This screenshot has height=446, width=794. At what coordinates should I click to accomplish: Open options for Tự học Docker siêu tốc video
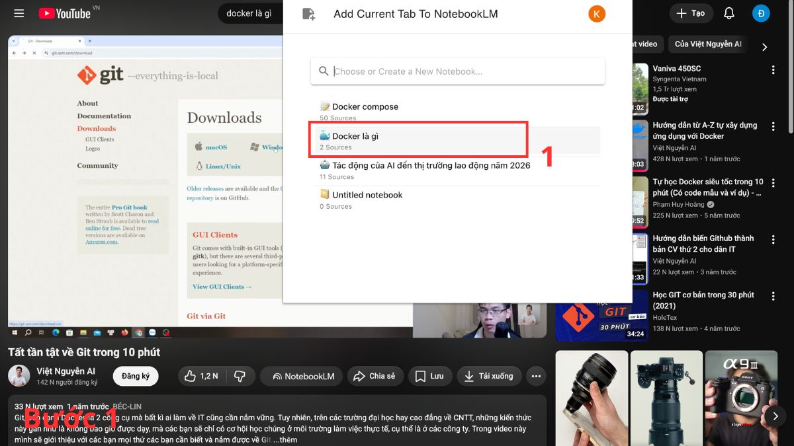coord(773,183)
